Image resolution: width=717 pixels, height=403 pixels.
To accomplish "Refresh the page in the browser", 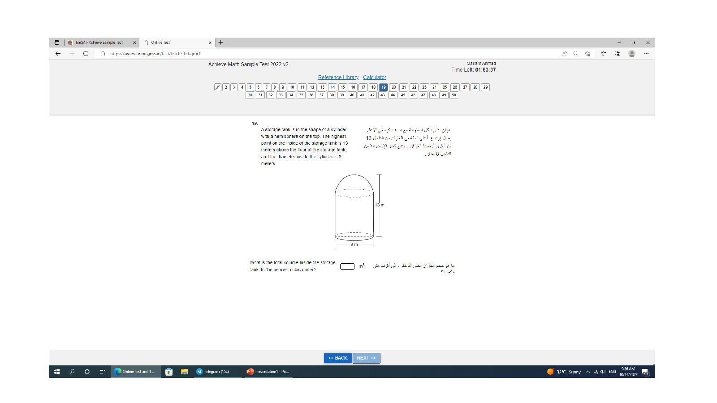I will click(86, 54).
